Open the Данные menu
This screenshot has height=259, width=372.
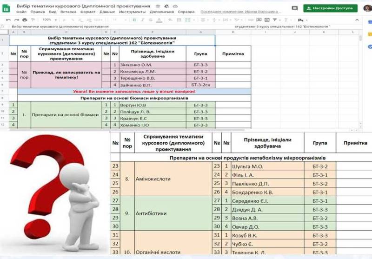(x=107, y=12)
